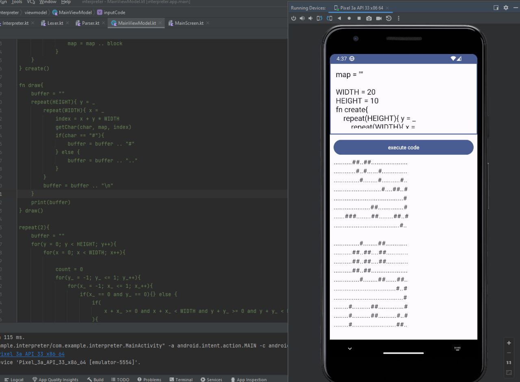This screenshot has width=520, height=382.
Task: Open the three-dot extended controls menu
Action: click(x=399, y=18)
